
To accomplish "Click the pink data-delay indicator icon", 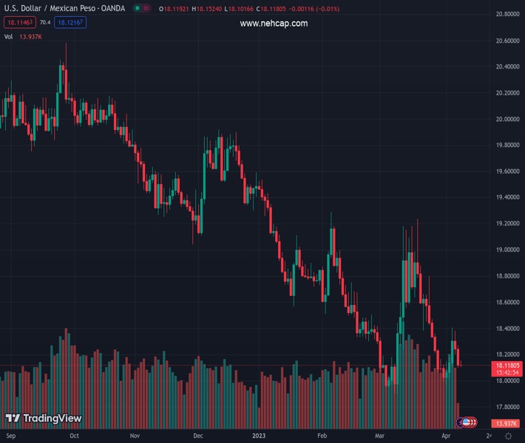I will click(x=146, y=8).
